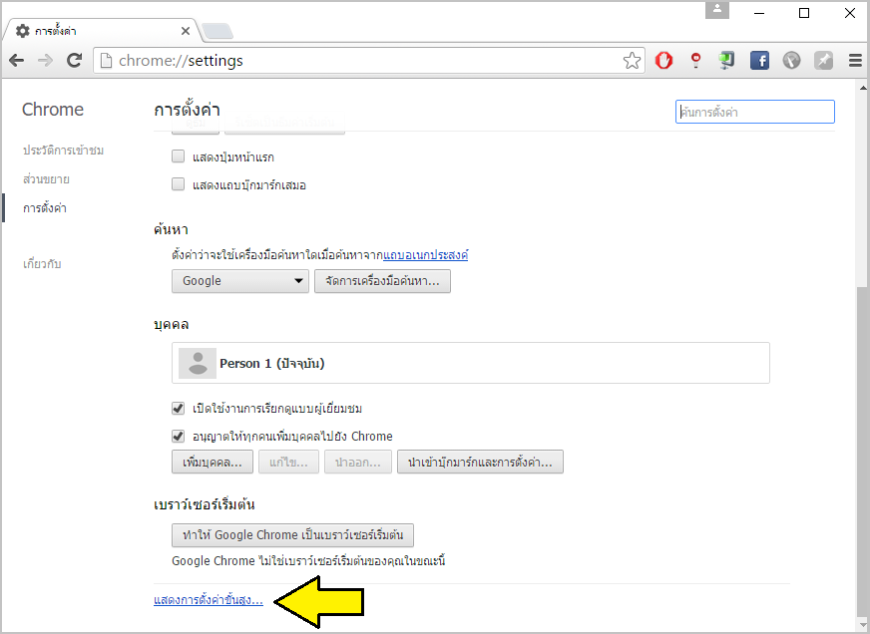
Task: Tick the แสดงแถบบุ๊กมาร์กเสมอ checkbox
Action: [x=179, y=184]
